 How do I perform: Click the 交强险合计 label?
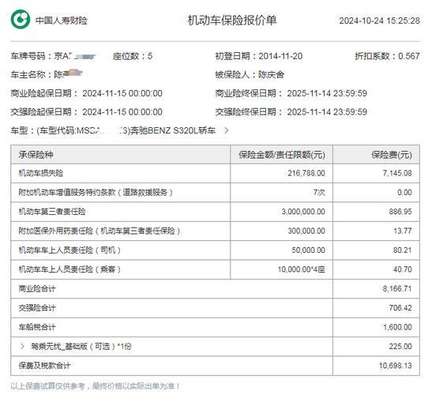(x=37, y=308)
